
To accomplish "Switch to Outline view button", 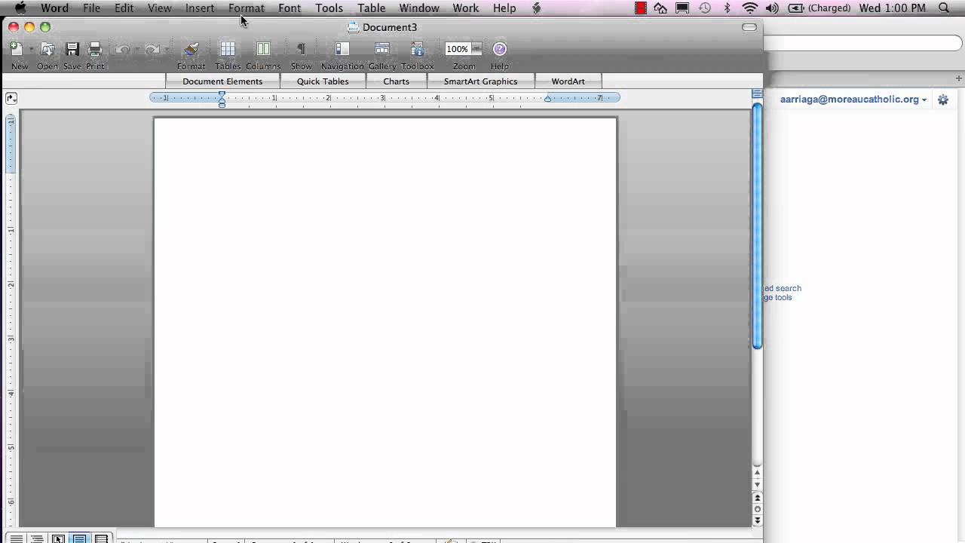I will 36,538.
